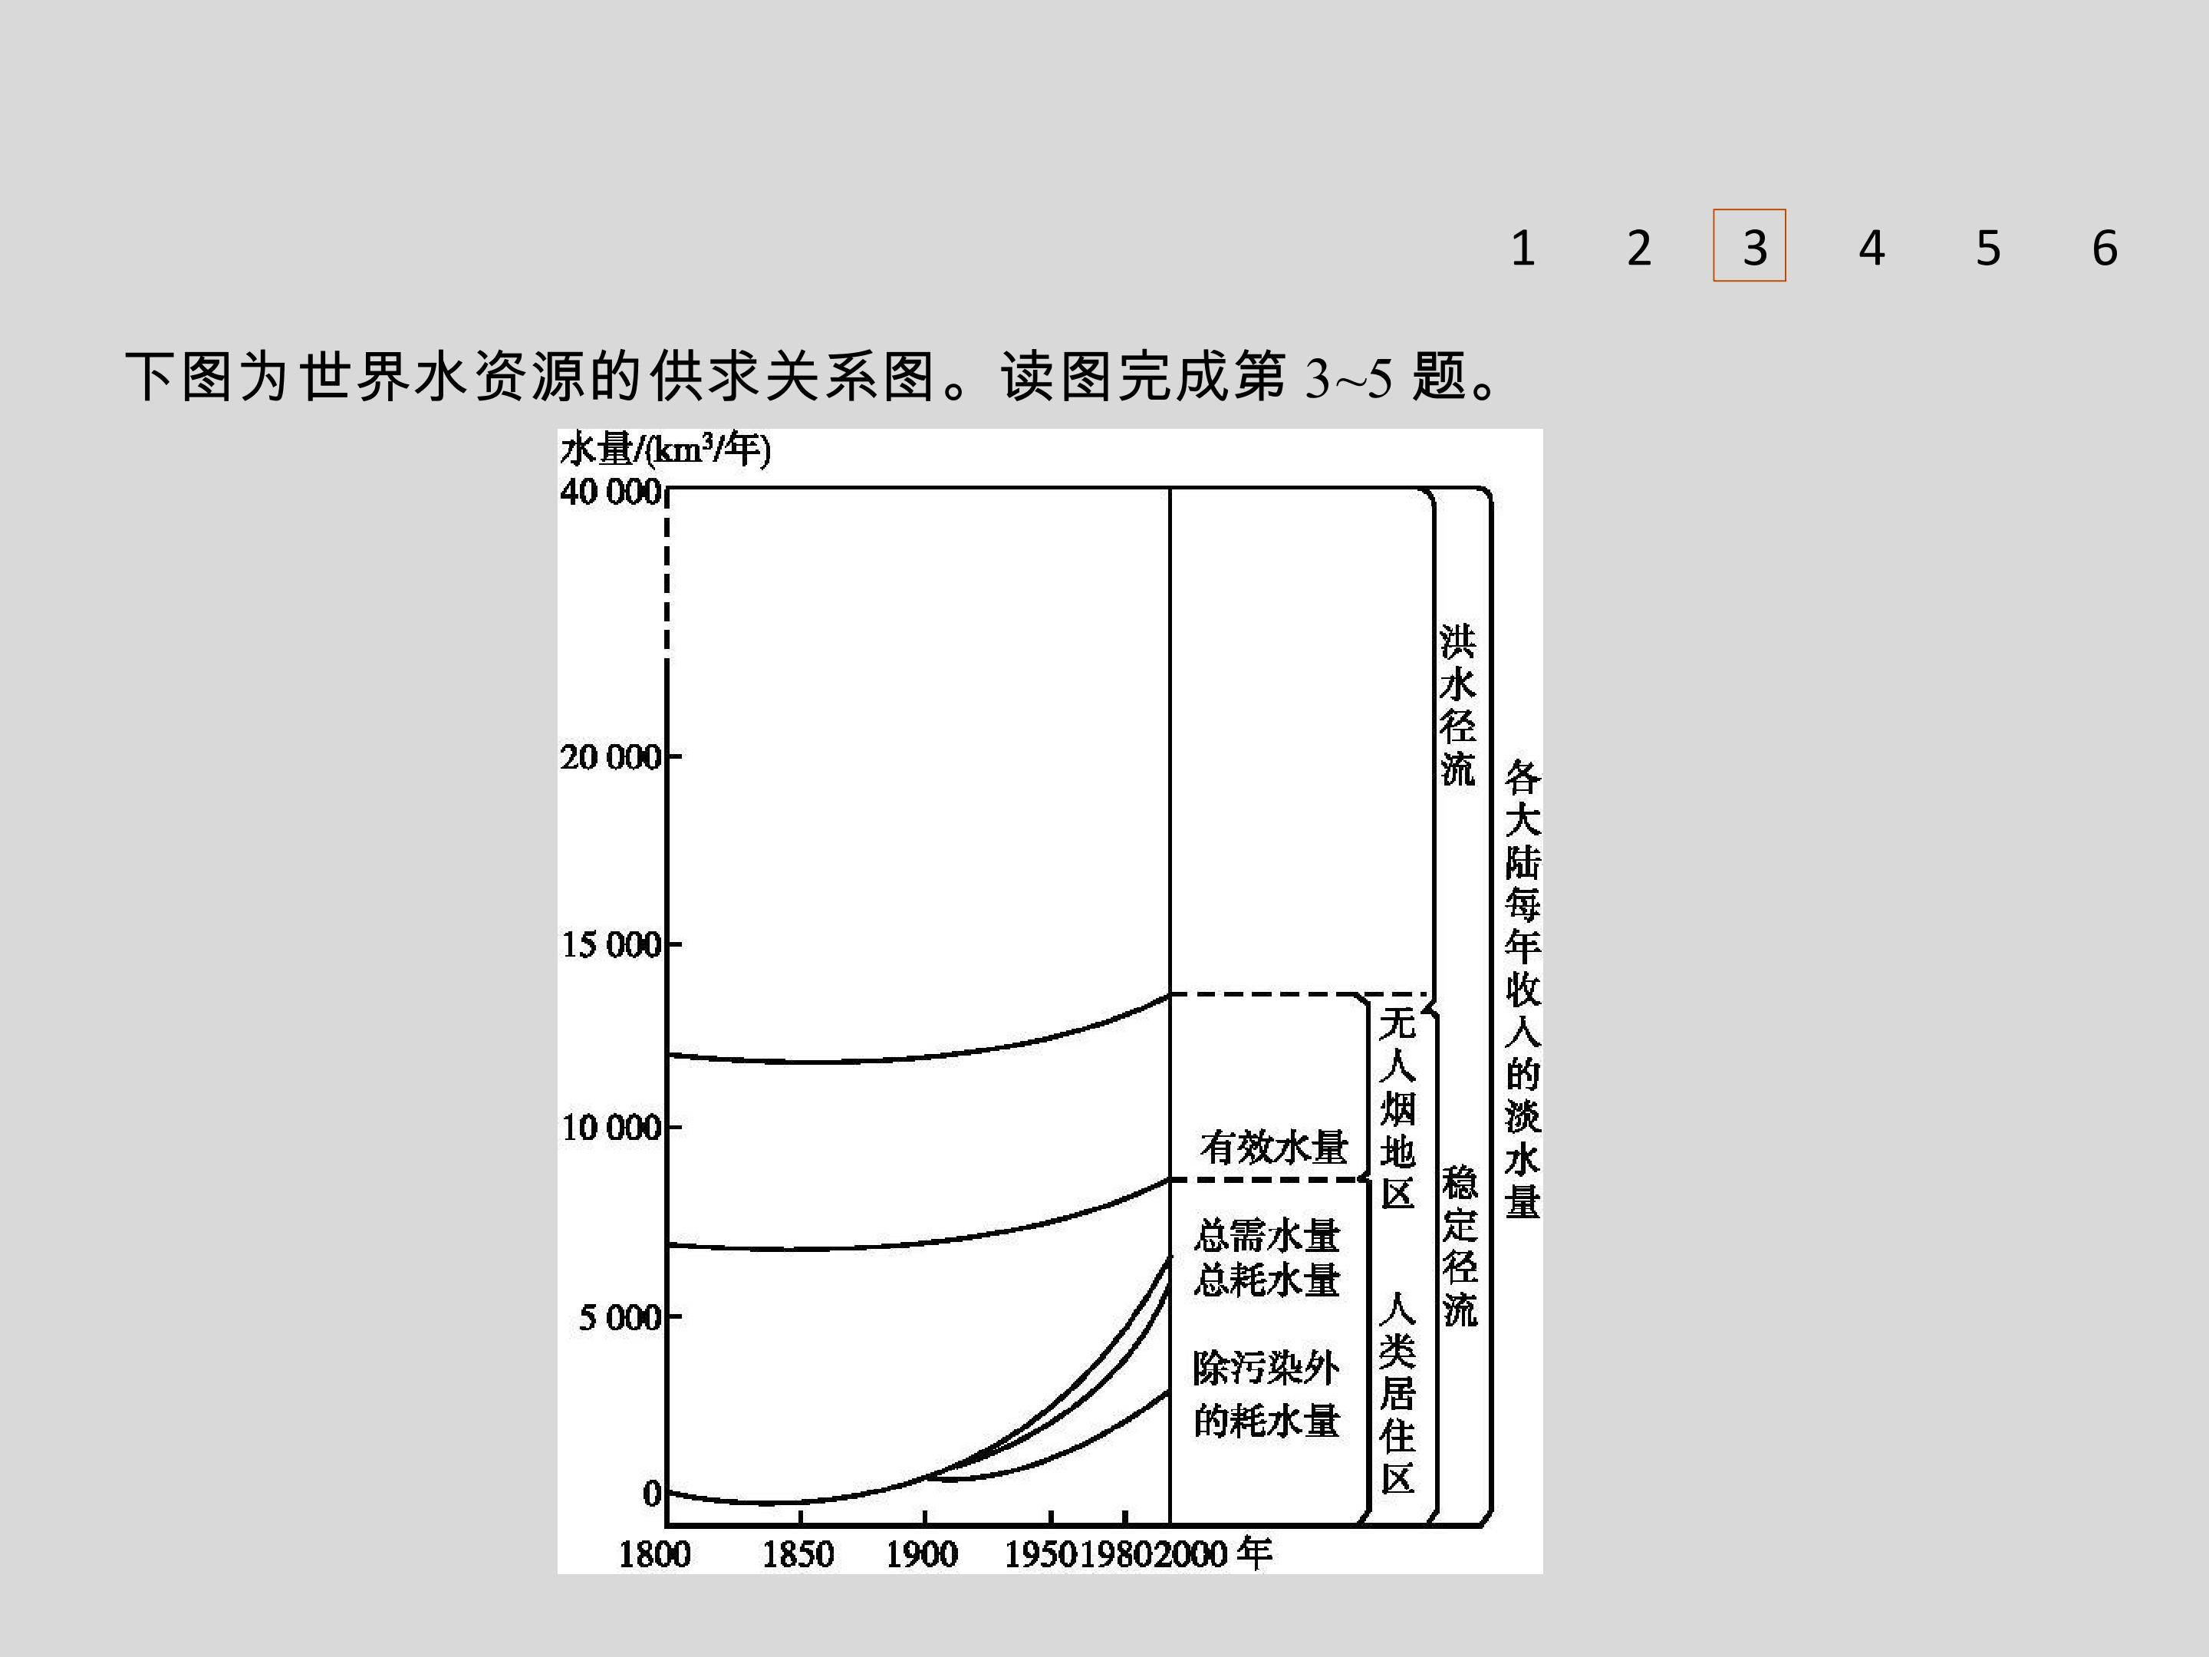
Task: Click the 总需水量 label in the chart
Action: (x=1266, y=1237)
